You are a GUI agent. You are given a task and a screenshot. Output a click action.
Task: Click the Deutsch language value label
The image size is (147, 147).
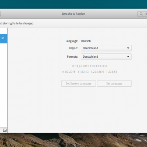[x=86, y=41]
